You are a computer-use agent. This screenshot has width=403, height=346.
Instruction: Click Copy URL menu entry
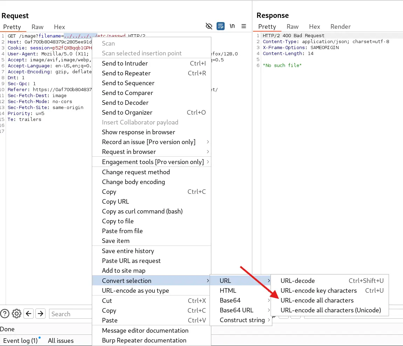(x=151, y=202)
